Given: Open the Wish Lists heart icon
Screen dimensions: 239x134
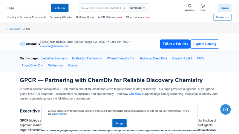Looking at the screenshot, I should (x=190, y=6).
